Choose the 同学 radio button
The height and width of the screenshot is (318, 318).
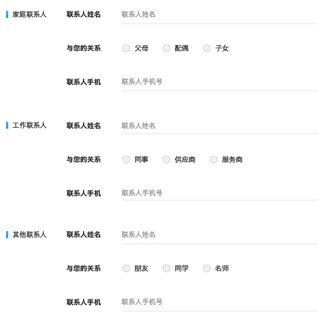pos(166,269)
